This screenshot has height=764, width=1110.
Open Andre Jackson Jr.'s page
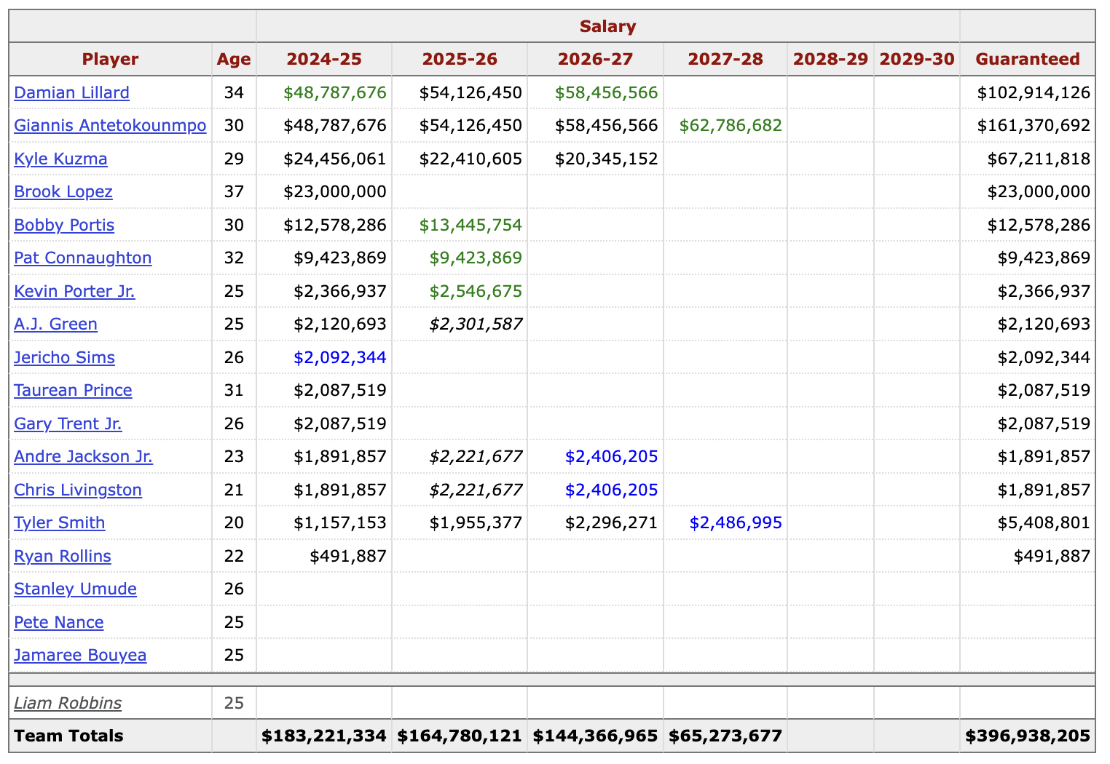[x=83, y=456]
